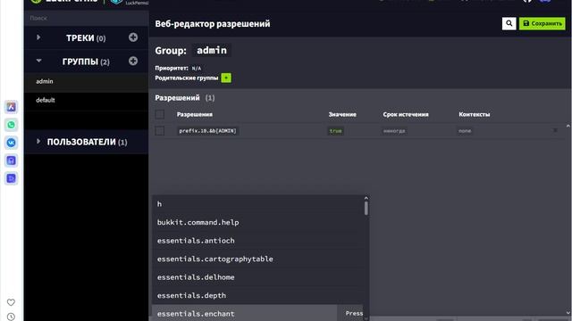The image size is (572, 321).
Task: Open the clock history icon in browser sidebar
Action: 11,317
